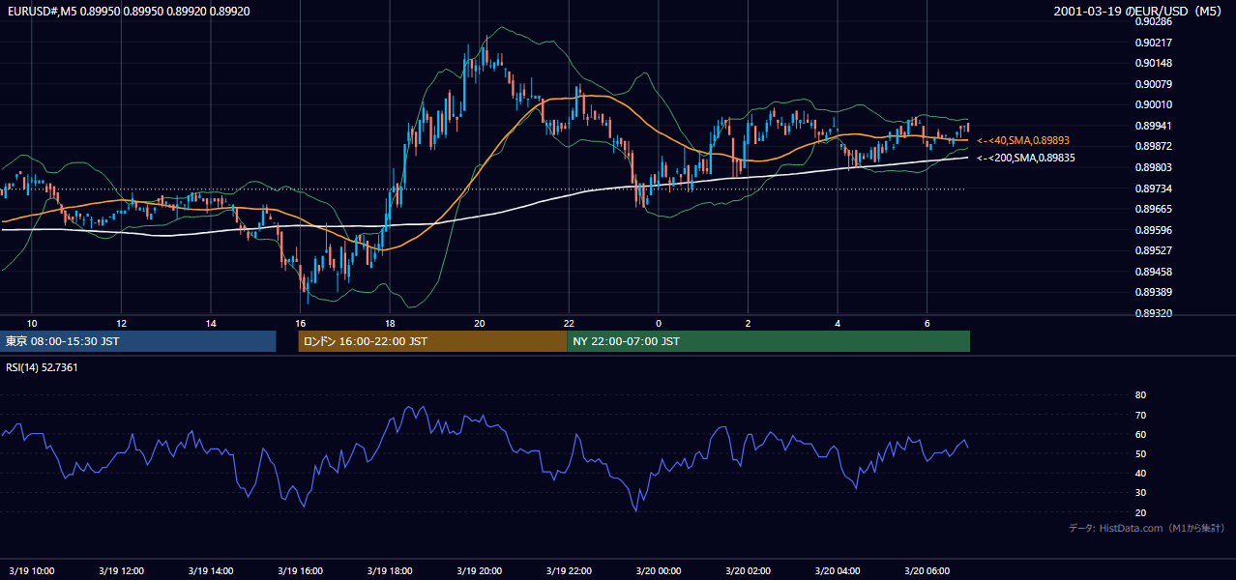Click the 3/19 10:00 date axis label
Image resolution: width=1236 pixels, height=580 pixels.
[x=31, y=570]
